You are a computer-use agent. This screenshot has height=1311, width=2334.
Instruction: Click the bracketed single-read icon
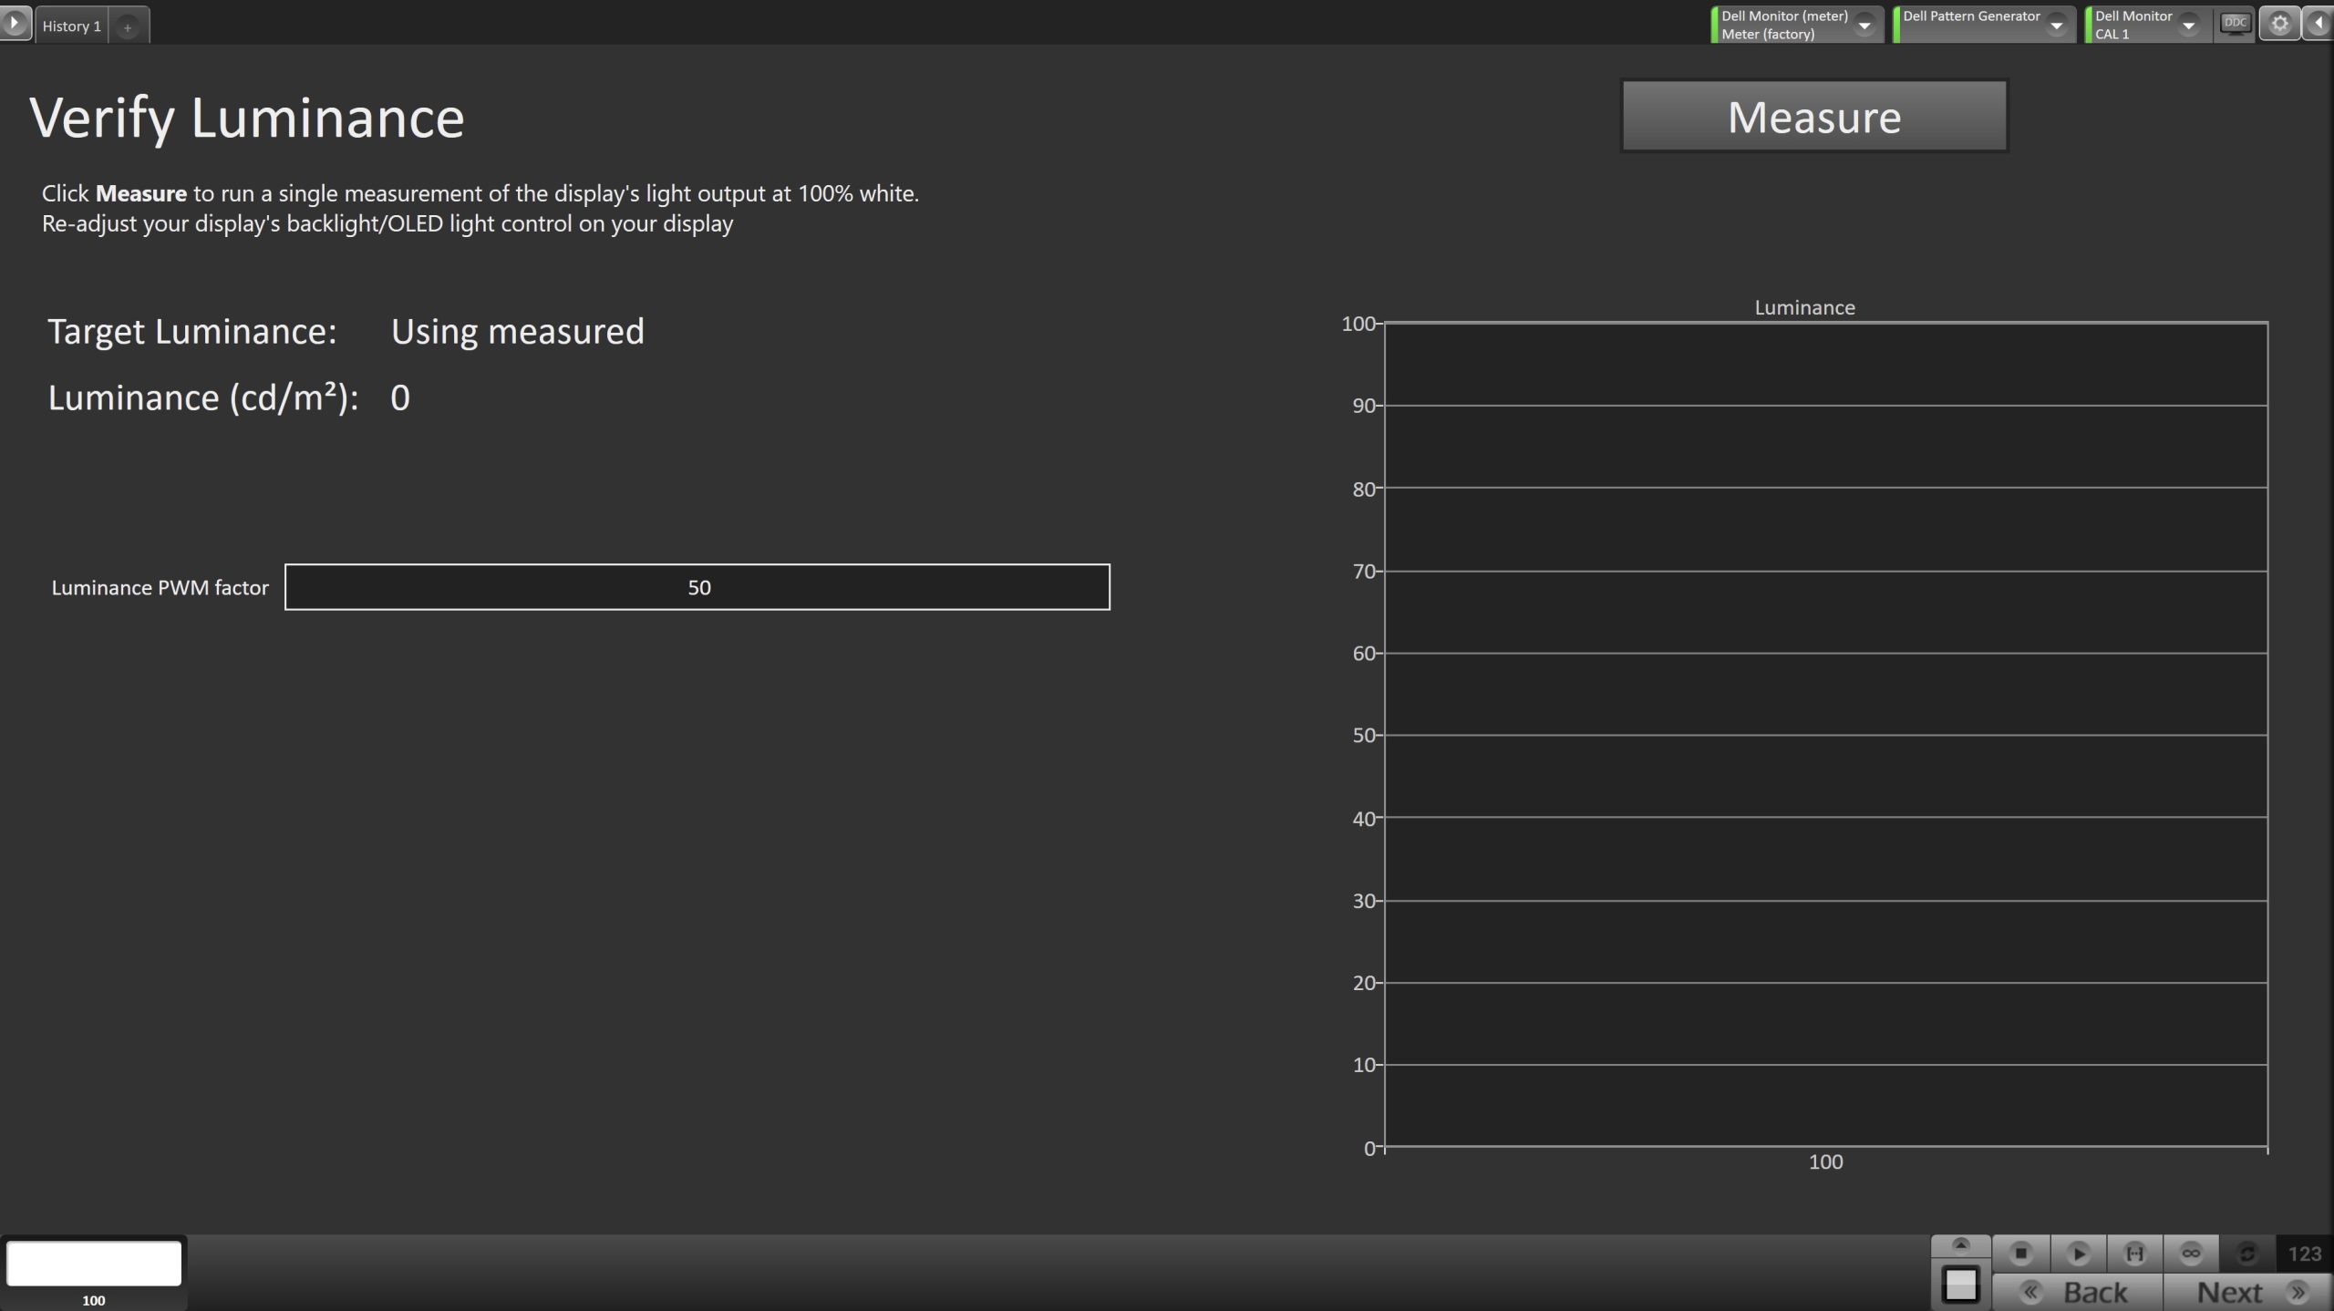click(x=2134, y=1254)
